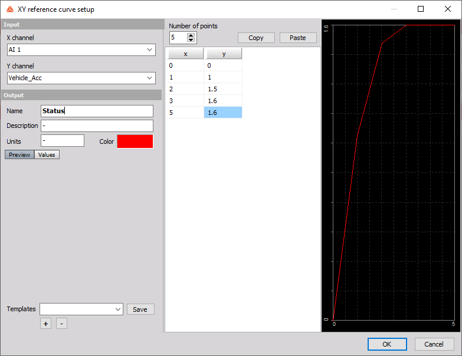Click the y column header
This screenshot has height=356, width=462.
224,54
